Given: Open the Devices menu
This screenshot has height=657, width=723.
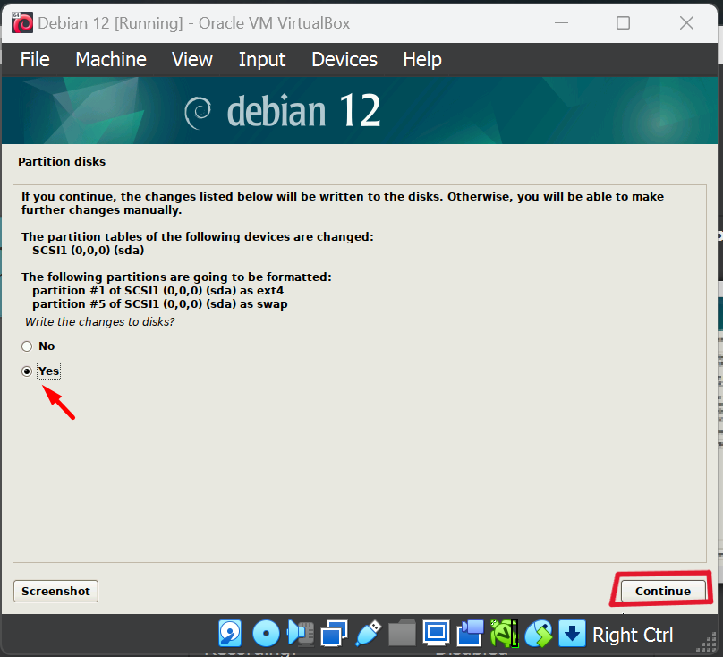Looking at the screenshot, I should pyautogui.click(x=344, y=59).
